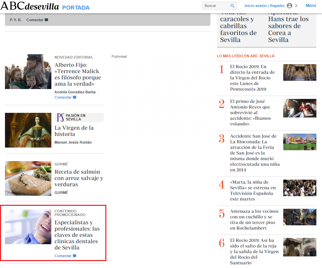Open the Virgin painting thumbnail
The height and width of the screenshot is (268, 322).
(28, 130)
